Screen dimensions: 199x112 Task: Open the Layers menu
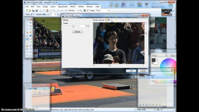point(53,7)
